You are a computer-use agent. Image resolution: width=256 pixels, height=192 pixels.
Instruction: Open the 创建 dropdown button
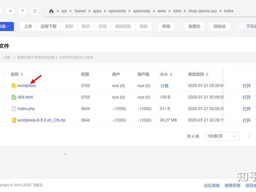(x=6, y=26)
